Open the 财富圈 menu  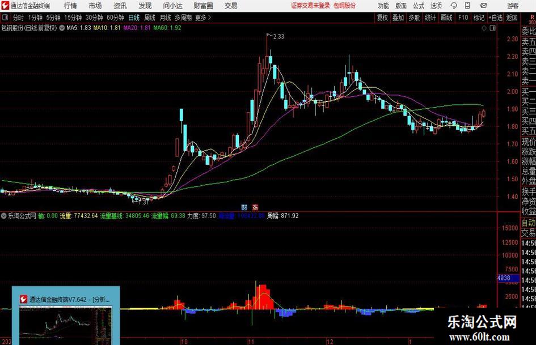tap(203, 6)
